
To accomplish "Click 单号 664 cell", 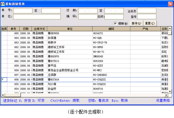I will tap(13, 38).
